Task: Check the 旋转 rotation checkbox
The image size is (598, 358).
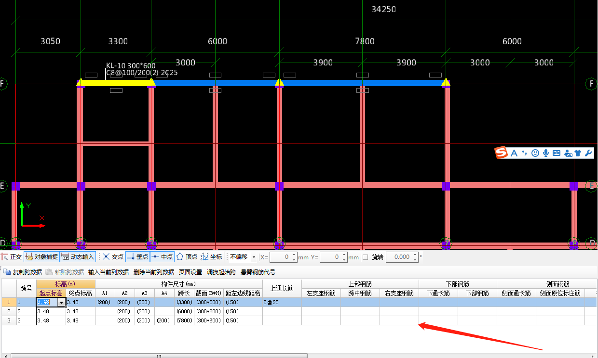Action: coord(365,257)
